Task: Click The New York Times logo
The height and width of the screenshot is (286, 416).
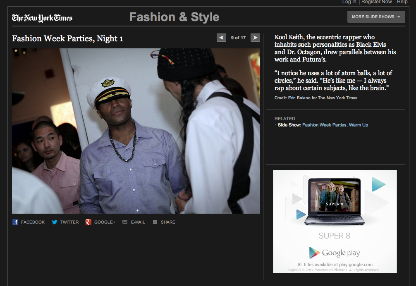Action: point(42,18)
